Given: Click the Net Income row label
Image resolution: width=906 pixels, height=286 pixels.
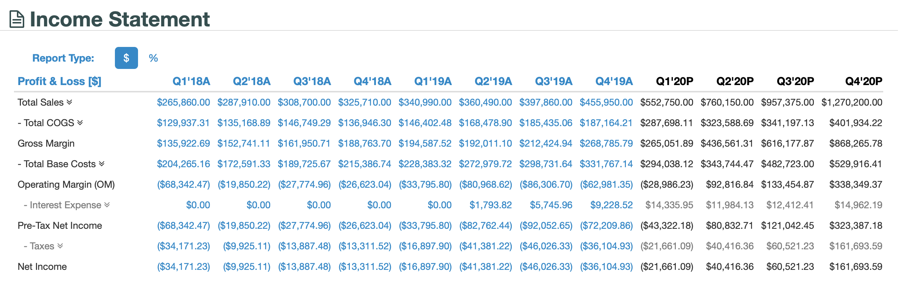Looking at the screenshot, I should pyautogui.click(x=41, y=267).
